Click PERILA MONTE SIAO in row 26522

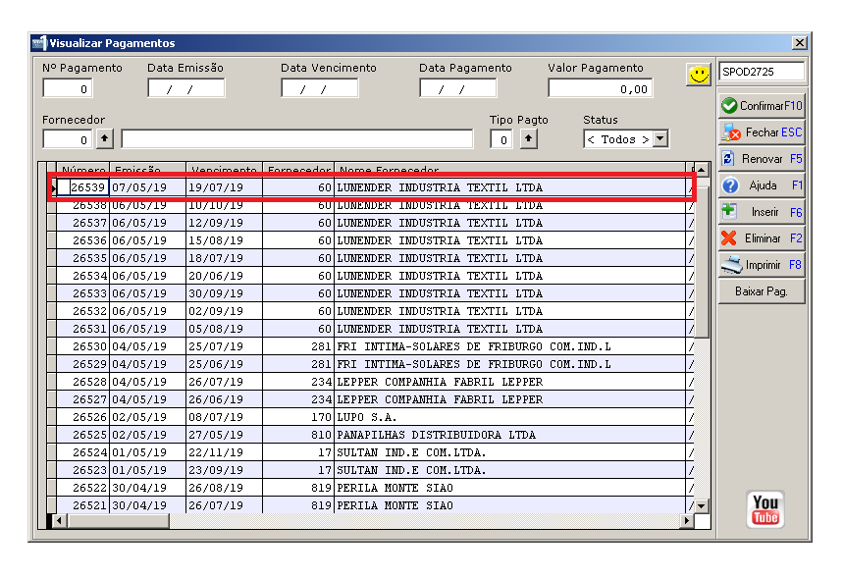point(509,488)
